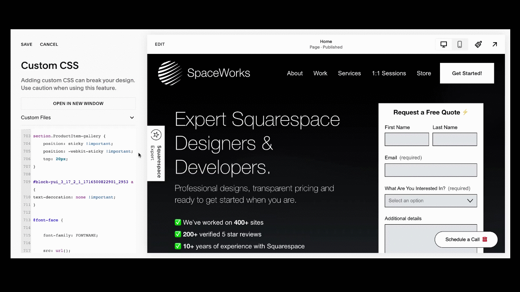Click the 'Custom CSS' panel heading
Viewport: 520px width, 292px height.
pos(50,66)
